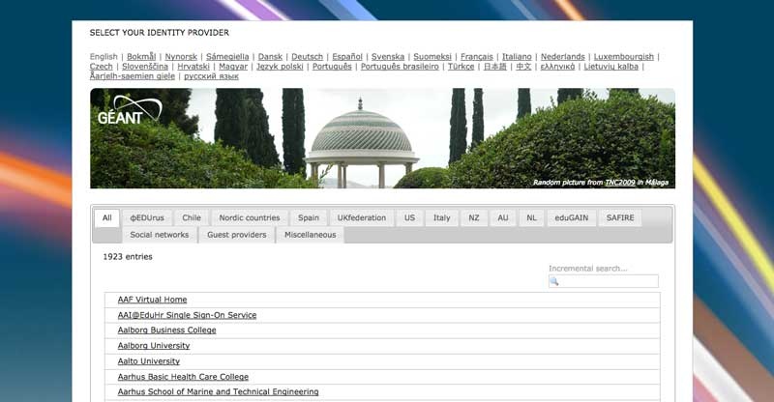This screenshot has height=402, width=774.
Task: Open the Spain tab
Action: (309, 218)
